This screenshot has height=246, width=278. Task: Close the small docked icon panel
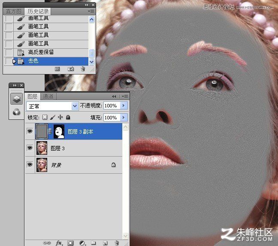[21, 86]
